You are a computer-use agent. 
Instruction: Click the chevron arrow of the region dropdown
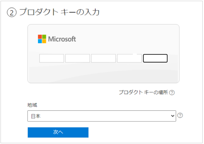[173, 116]
